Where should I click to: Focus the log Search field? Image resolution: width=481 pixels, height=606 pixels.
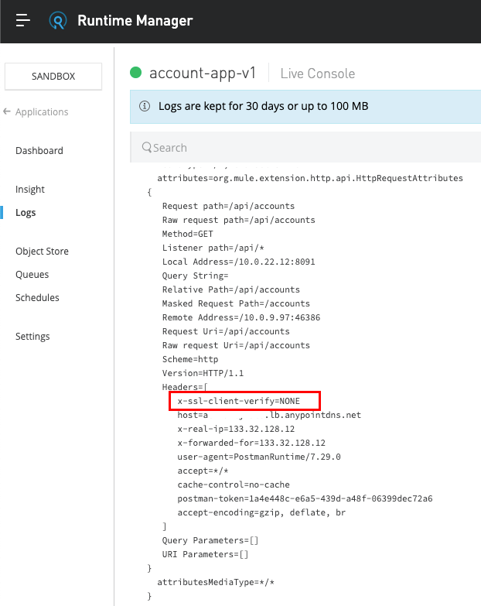coord(309,147)
